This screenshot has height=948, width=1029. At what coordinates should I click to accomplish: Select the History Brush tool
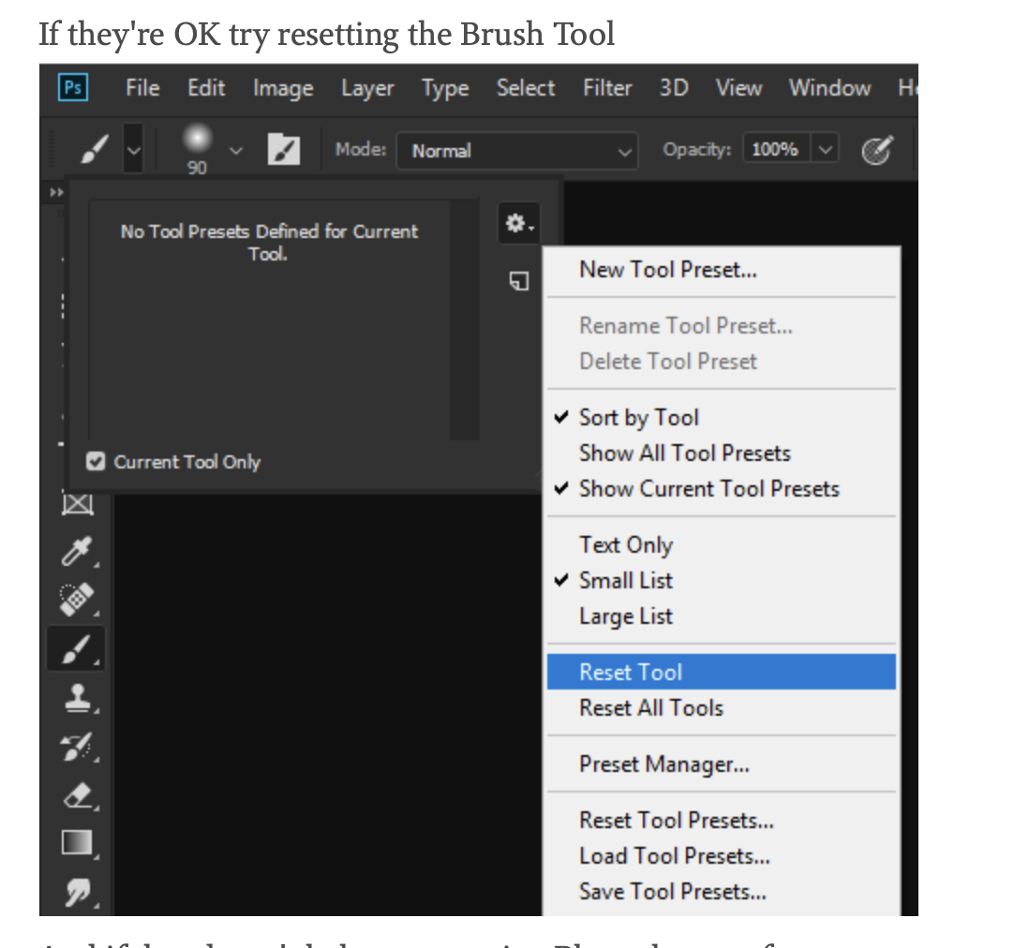[x=76, y=746]
